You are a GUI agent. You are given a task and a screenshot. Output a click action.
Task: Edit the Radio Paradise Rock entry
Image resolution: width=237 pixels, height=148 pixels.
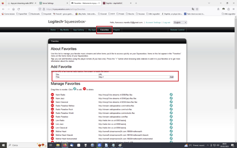171,109
